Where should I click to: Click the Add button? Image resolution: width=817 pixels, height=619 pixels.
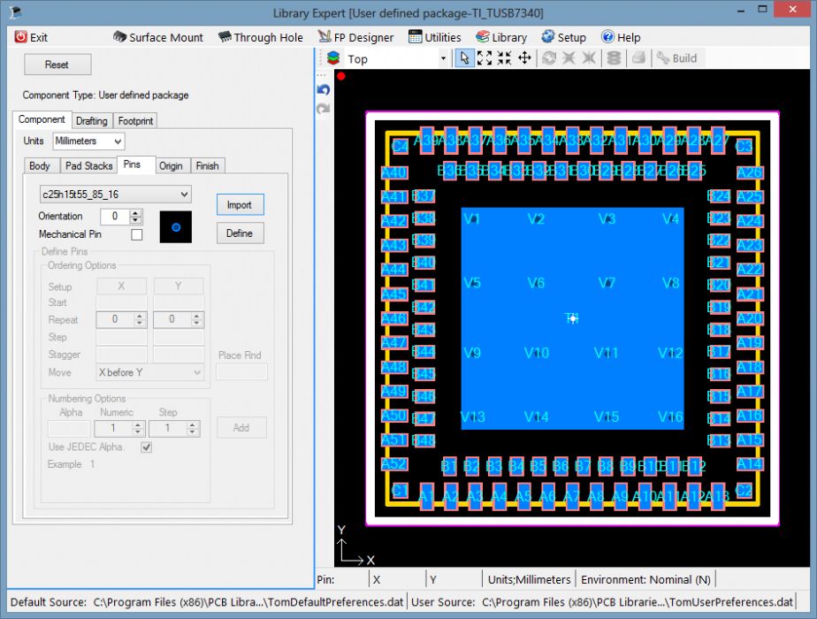[241, 427]
